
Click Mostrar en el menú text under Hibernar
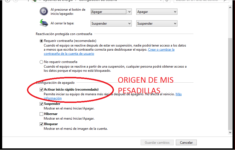(x=69, y=119)
